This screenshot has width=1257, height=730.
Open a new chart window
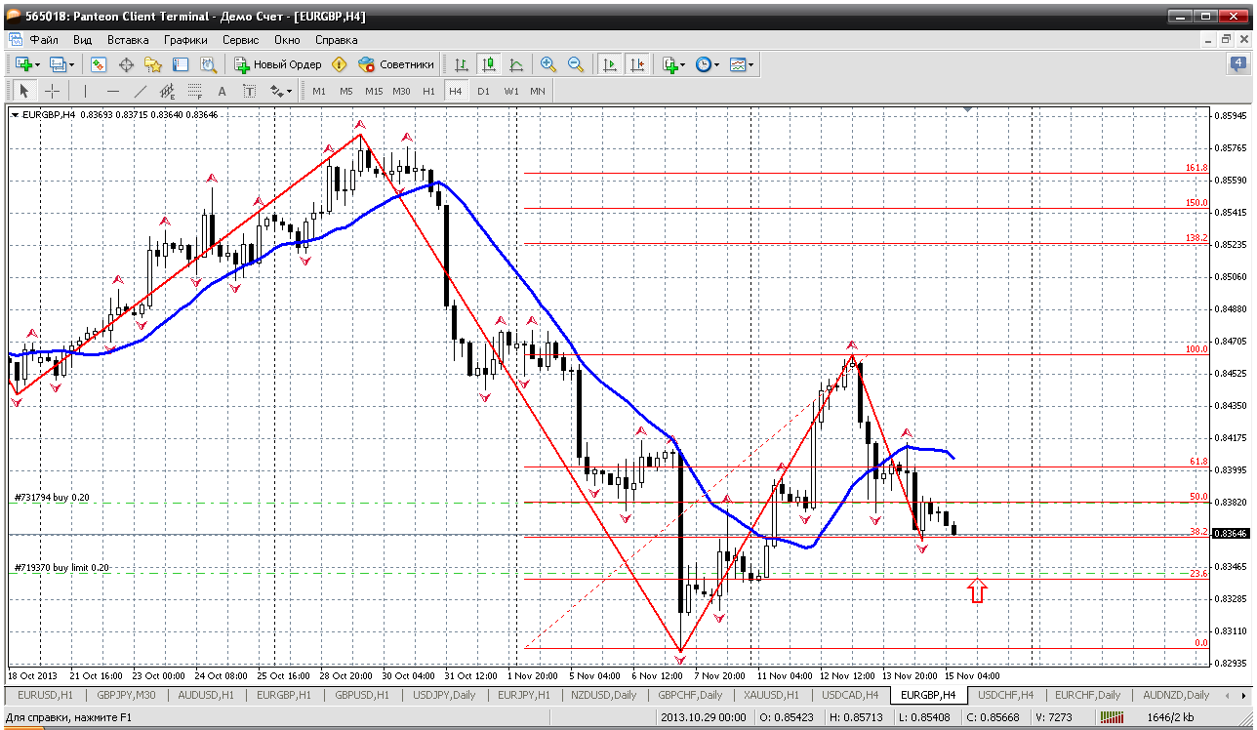tap(23, 64)
